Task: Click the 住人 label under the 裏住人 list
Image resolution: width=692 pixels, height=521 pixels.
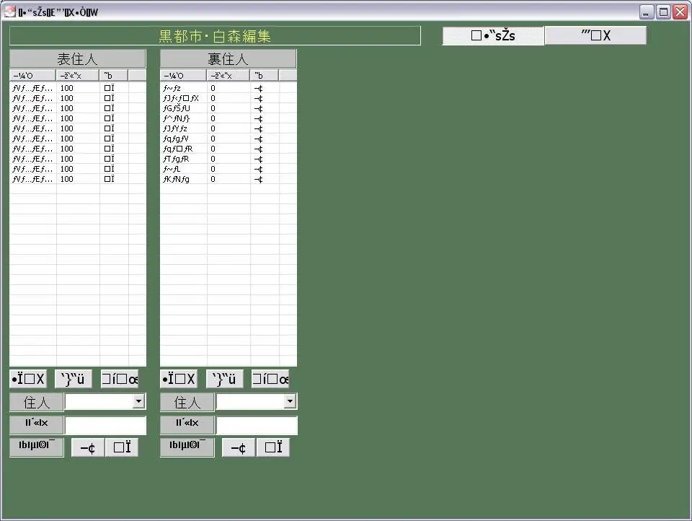Action: [187, 402]
